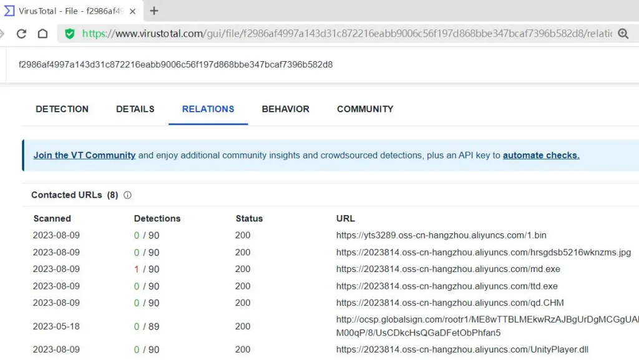Go to the BEHAVIOR tab
This screenshot has height=360, width=639.
pos(285,109)
